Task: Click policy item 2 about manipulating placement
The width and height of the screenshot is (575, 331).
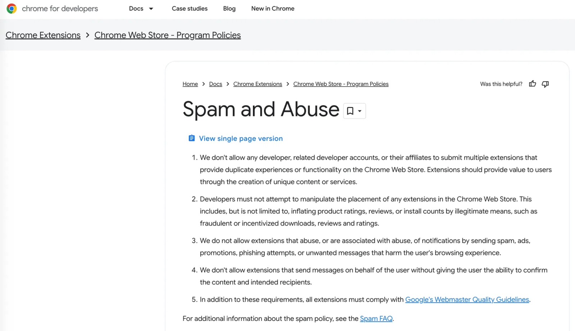Action: click(x=368, y=211)
